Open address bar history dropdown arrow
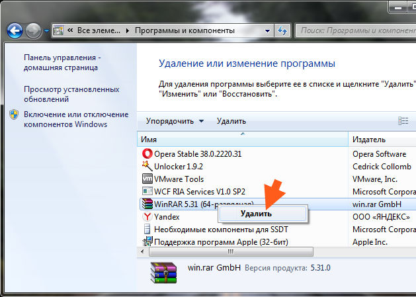 [x=268, y=31]
